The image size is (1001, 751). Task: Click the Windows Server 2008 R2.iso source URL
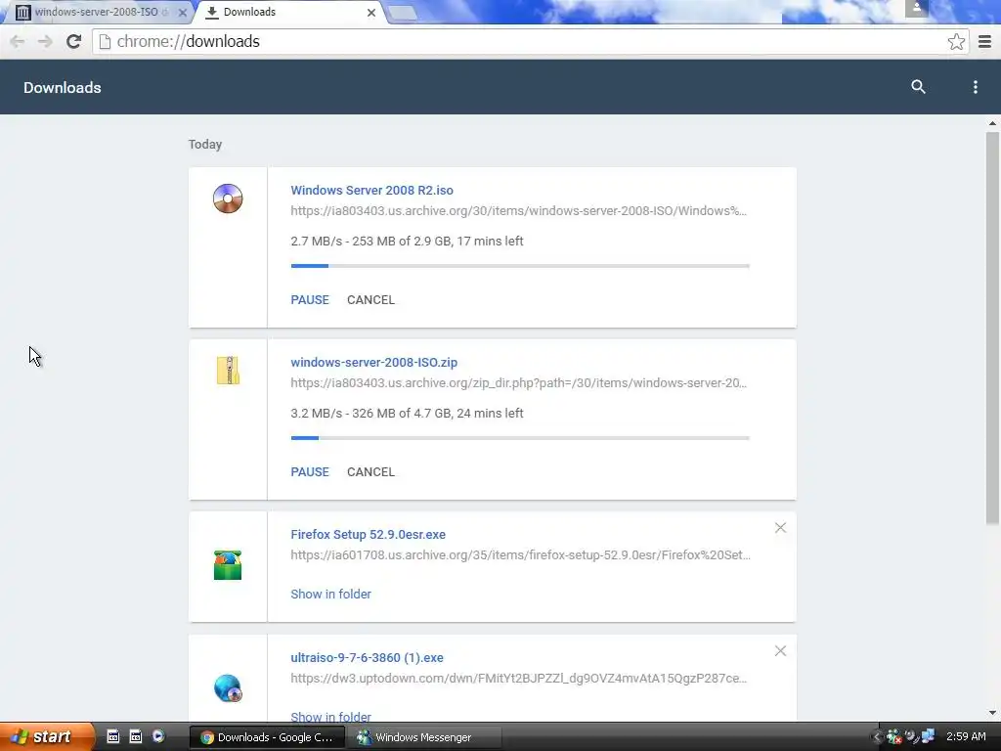(x=518, y=211)
